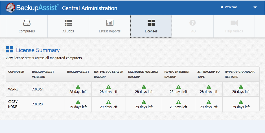The width and height of the screenshot is (265, 133).
Task: Click CICSV-NODE1 Hyper-V Granular Restore warning icon
Action: [x=241, y=102]
